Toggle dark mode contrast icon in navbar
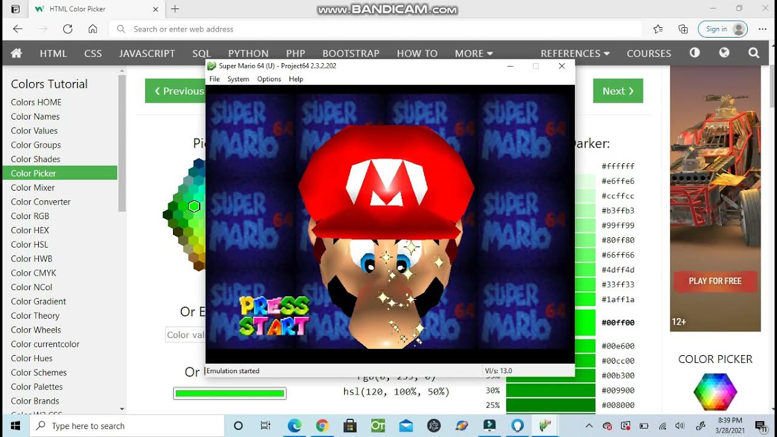The height and width of the screenshot is (437, 777). coord(694,53)
